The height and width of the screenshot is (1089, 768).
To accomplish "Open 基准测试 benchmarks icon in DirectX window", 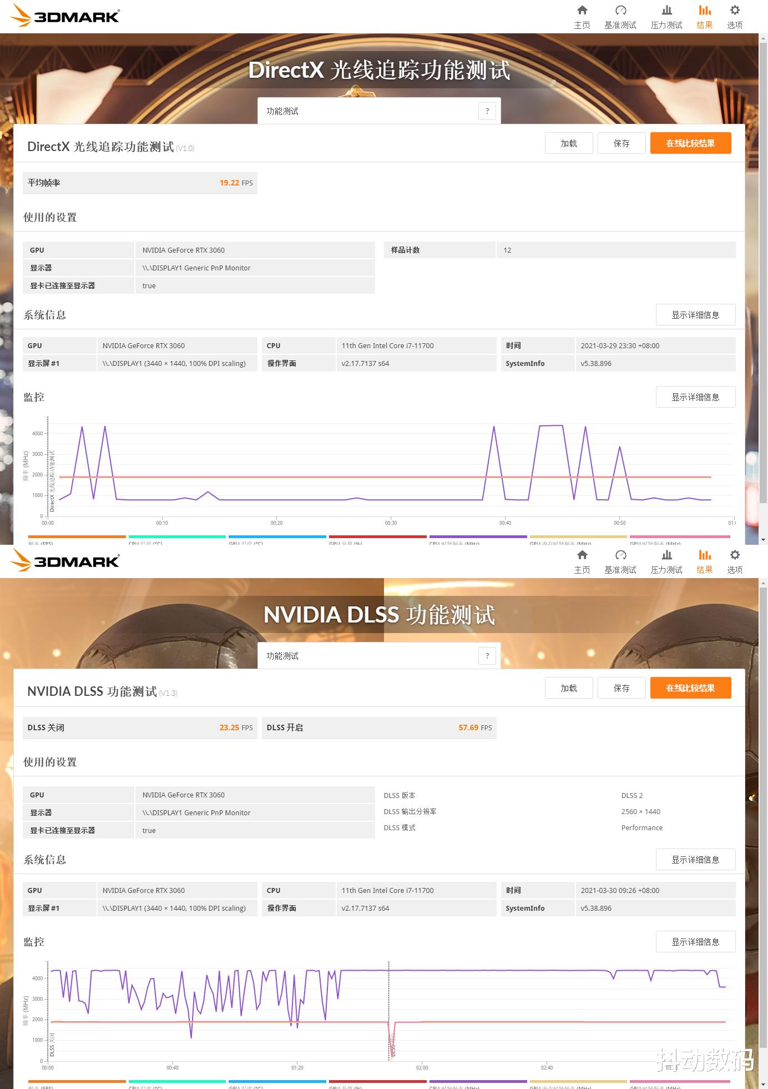I will tap(620, 17).
